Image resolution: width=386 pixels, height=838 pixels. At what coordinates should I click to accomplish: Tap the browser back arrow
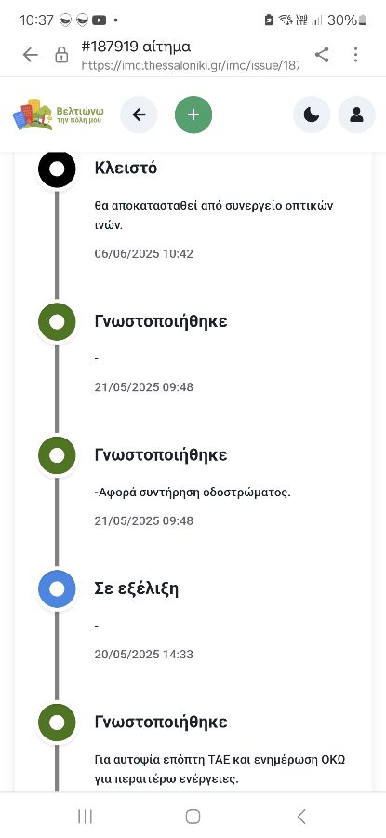[31, 55]
